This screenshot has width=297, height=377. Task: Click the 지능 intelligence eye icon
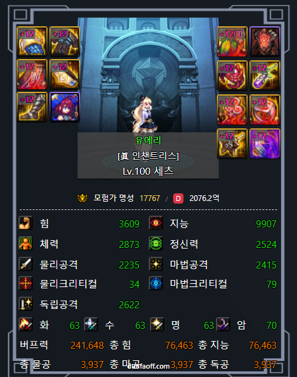156,223
